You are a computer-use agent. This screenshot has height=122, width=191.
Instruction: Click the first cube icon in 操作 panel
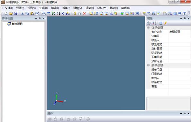coord(50,119)
